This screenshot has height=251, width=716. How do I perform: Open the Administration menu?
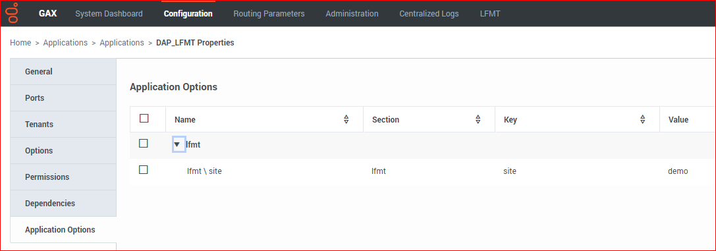point(352,14)
